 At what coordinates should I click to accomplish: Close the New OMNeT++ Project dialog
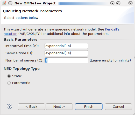(130, 3)
